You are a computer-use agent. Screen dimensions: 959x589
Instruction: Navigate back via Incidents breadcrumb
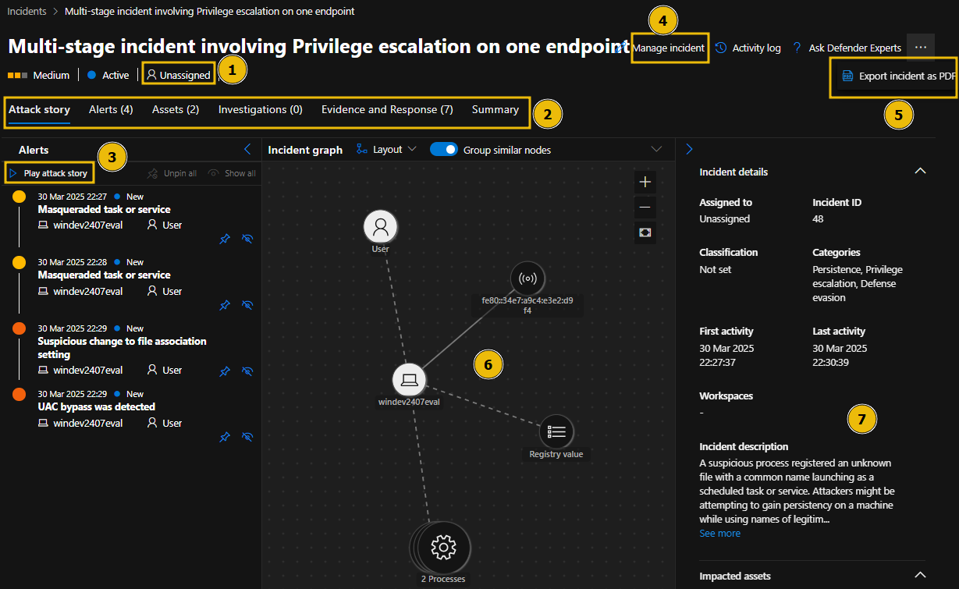26,11
